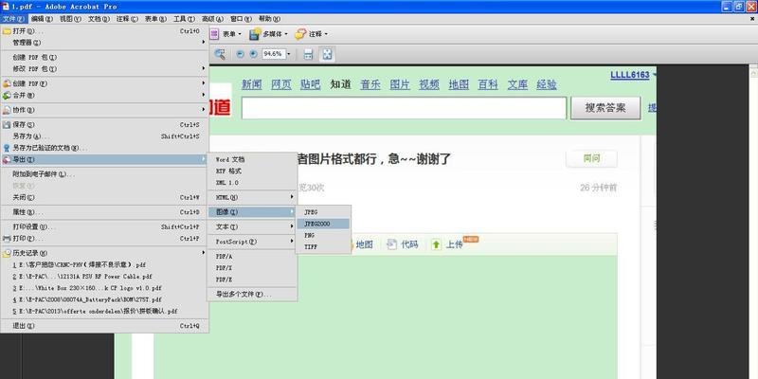Select RTF 格式 export option

click(252, 171)
